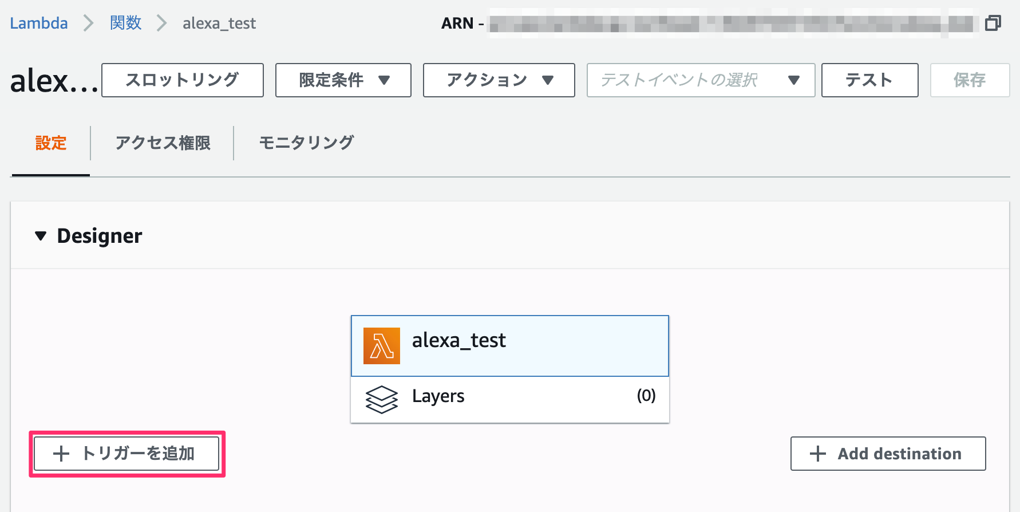The width and height of the screenshot is (1020, 512).
Task: Click alexa_test in the breadcrumb
Action: pyautogui.click(x=219, y=23)
